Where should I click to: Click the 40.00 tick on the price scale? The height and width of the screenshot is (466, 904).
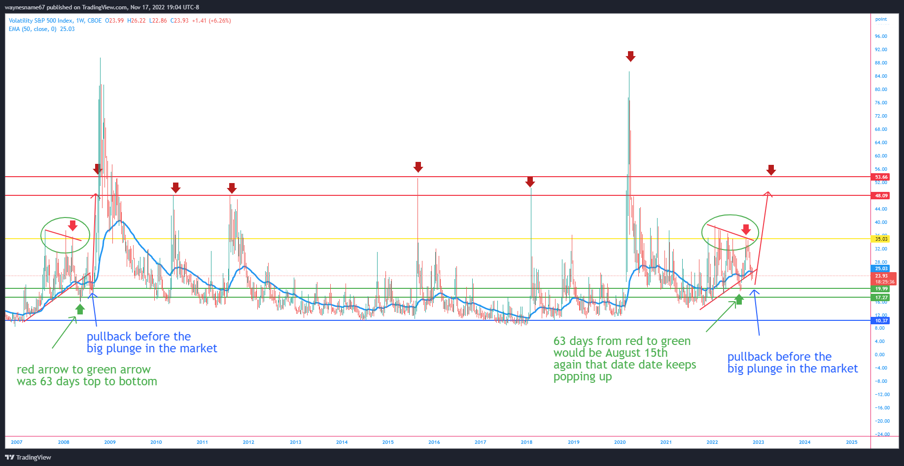[x=881, y=222]
